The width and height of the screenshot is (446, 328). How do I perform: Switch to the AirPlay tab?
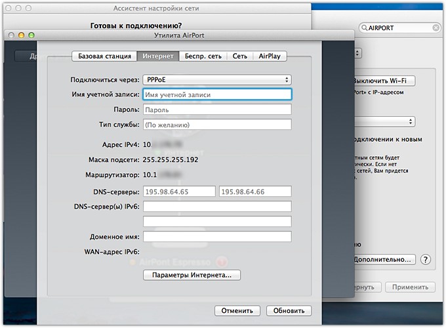pyautogui.click(x=270, y=56)
